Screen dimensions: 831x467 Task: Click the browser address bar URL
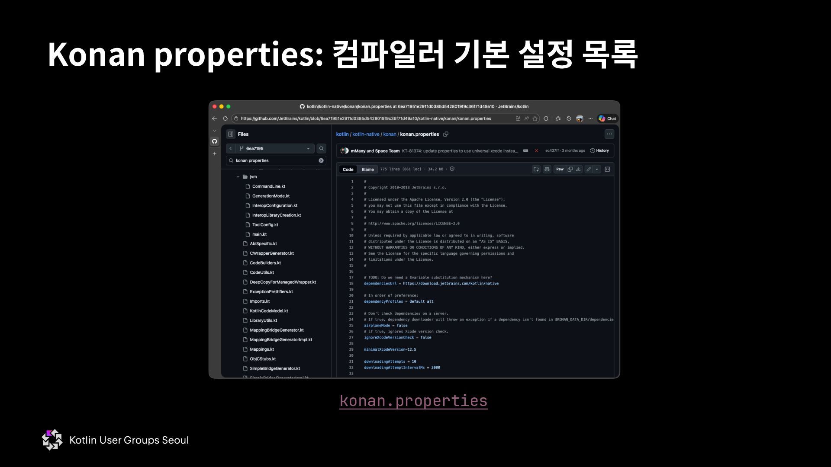tap(366, 118)
